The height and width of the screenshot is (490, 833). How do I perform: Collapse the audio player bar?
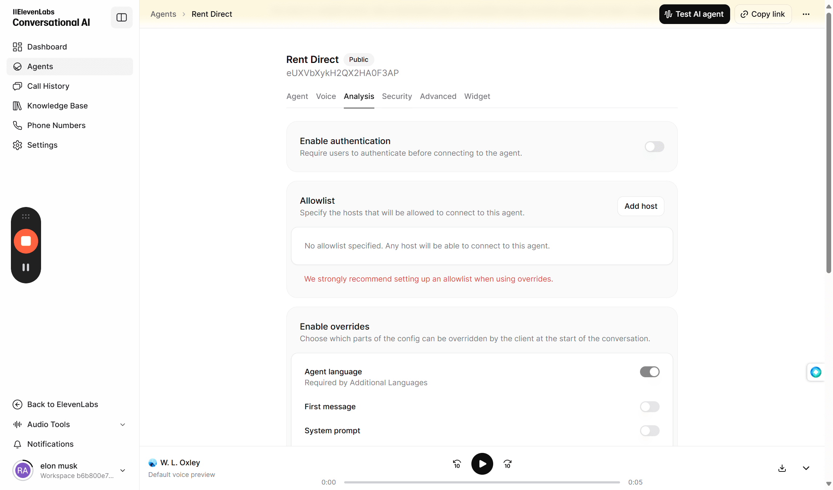pyautogui.click(x=806, y=468)
